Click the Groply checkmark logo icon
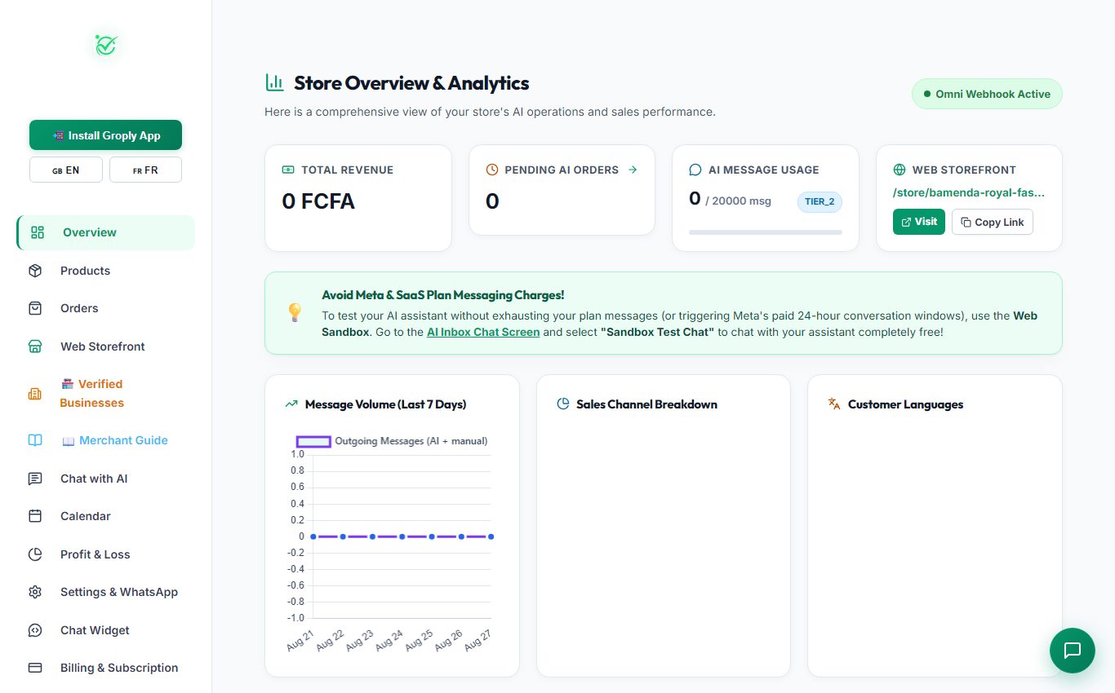1115x693 pixels. click(x=106, y=45)
